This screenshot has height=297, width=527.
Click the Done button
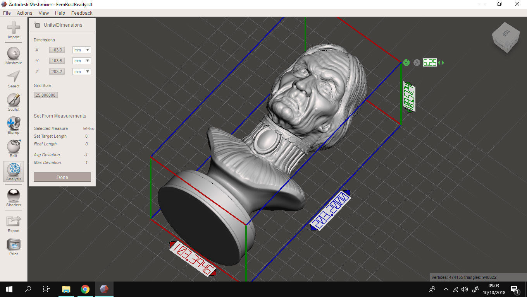click(62, 178)
